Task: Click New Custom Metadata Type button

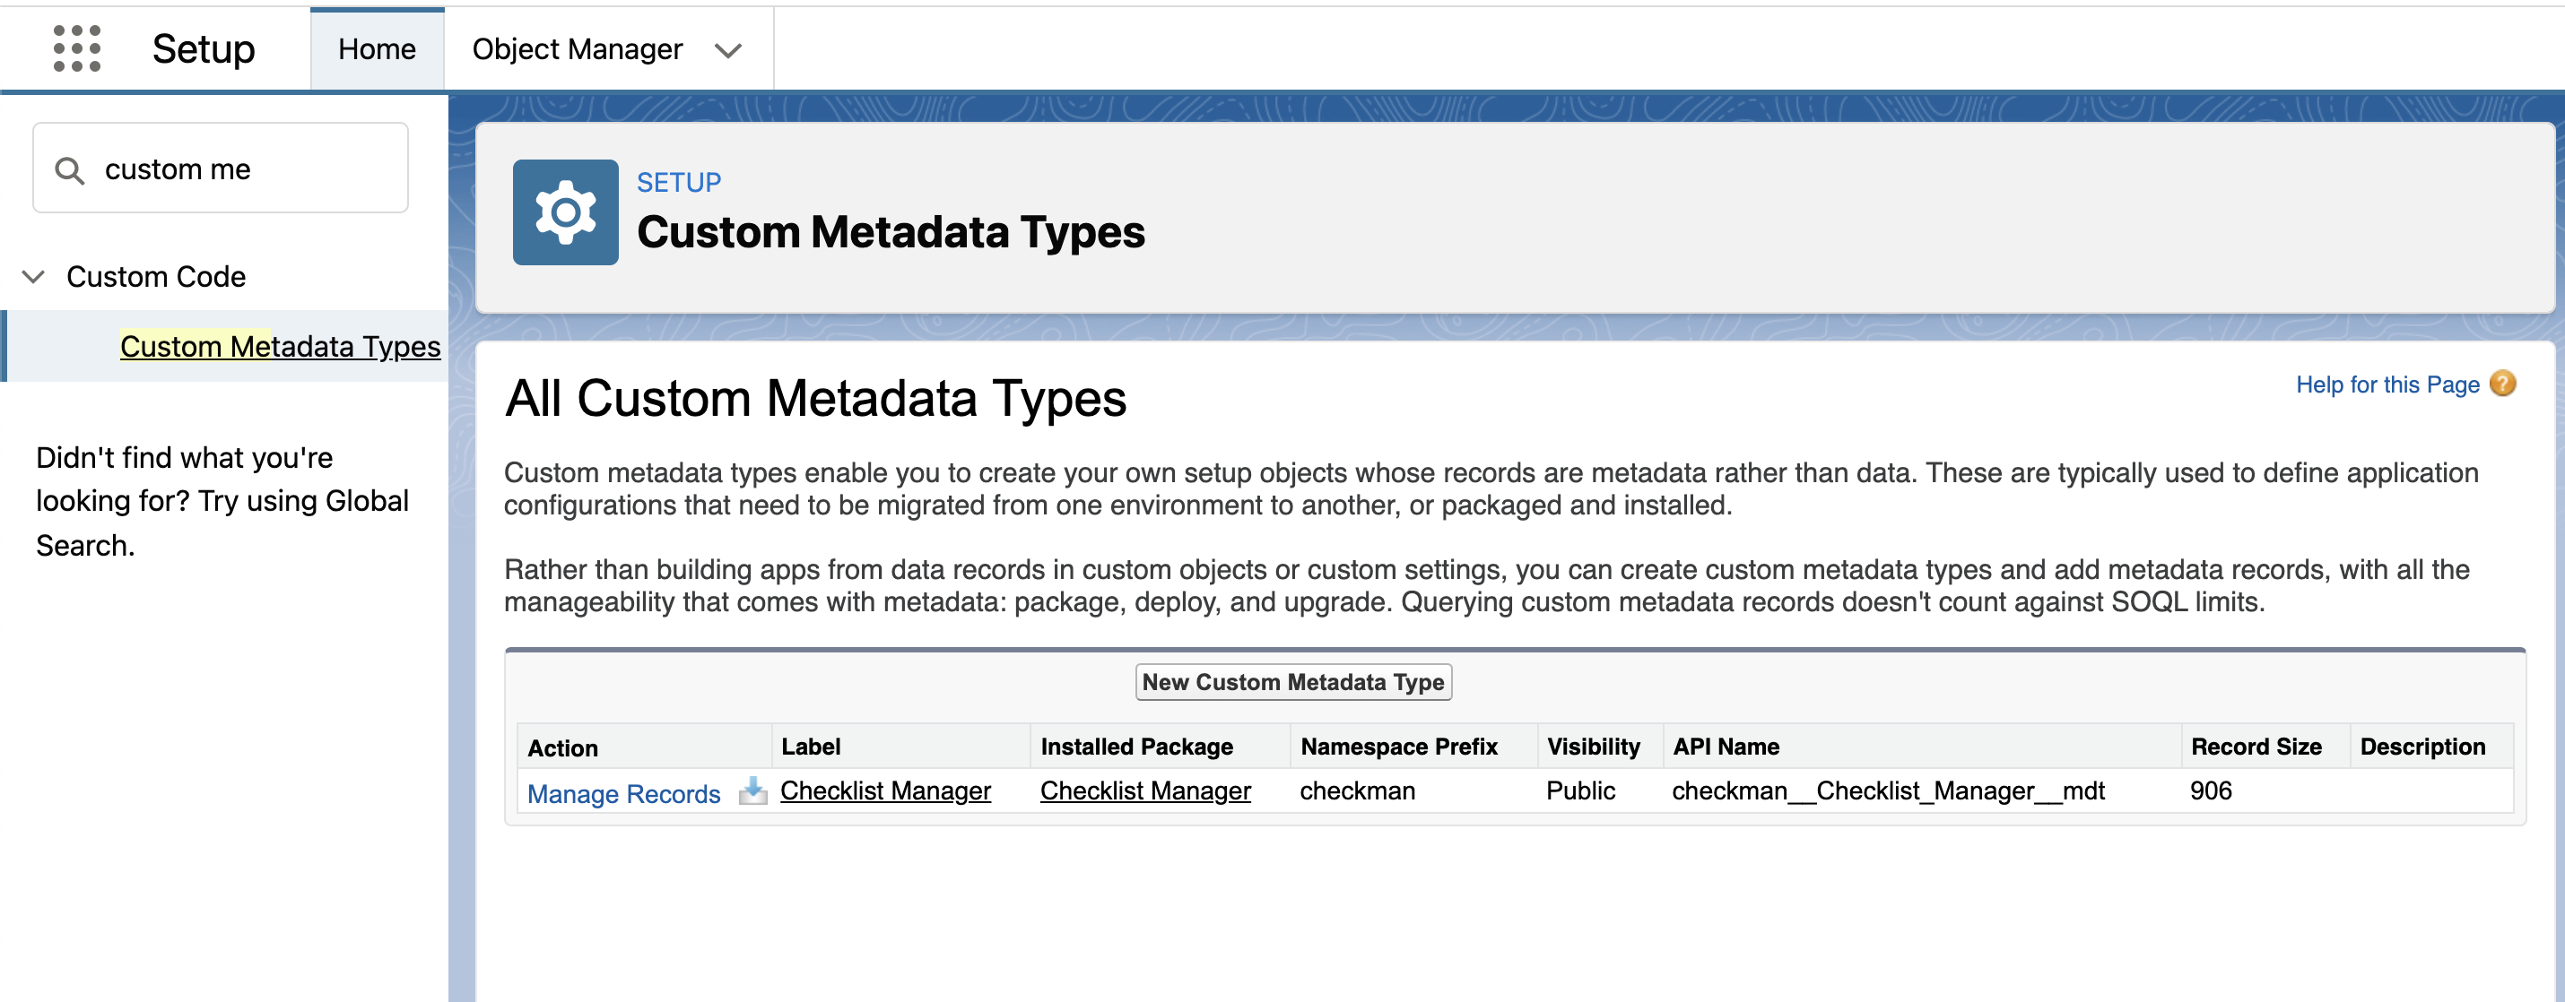Action: point(1292,683)
